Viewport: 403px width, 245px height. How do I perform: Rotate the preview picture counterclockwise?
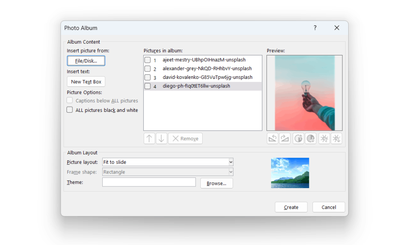(x=272, y=138)
